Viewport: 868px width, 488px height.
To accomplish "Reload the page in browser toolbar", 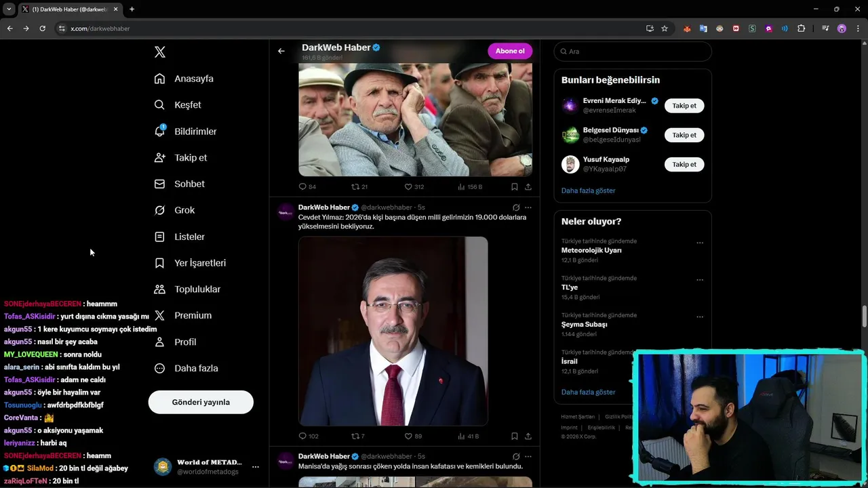I will point(42,28).
